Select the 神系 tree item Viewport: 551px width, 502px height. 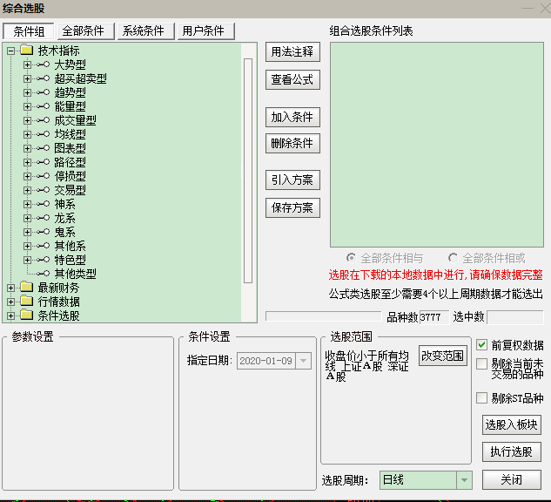[x=64, y=204]
